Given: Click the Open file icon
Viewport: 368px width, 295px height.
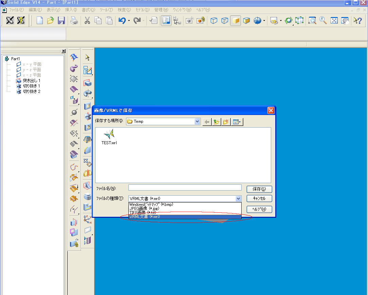Looking at the screenshot, I should 50,20.
